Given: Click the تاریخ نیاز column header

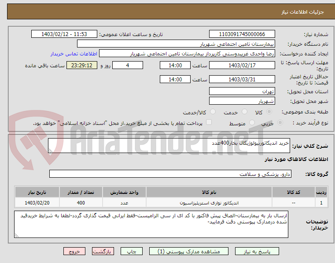Looking at the screenshot, I should point(37,192).
